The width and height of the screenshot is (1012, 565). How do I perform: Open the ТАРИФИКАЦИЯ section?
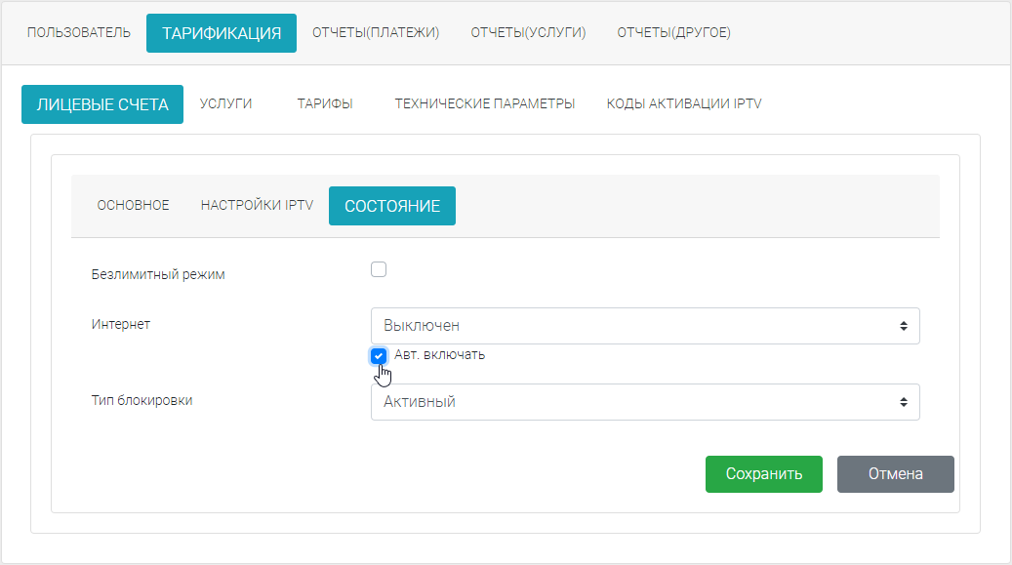coord(221,31)
